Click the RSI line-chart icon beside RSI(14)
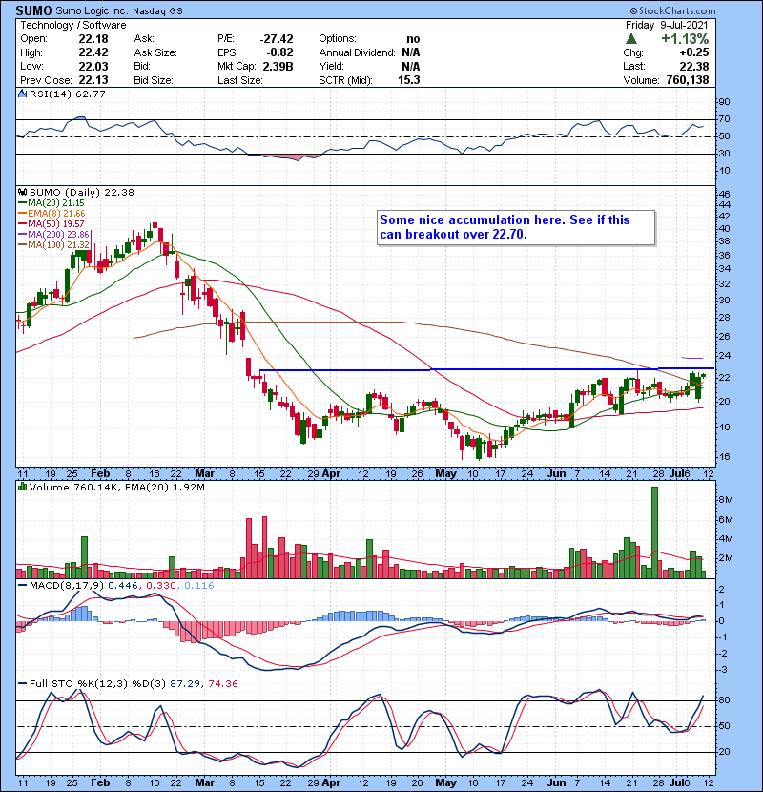Viewport: 763px width, 792px height. click(22, 94)
